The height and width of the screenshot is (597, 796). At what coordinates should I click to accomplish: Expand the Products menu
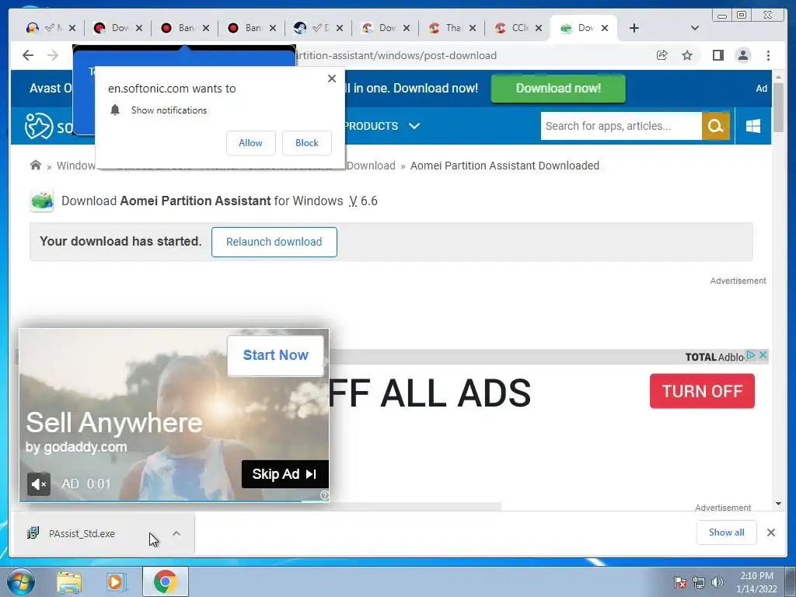(382, 126)
